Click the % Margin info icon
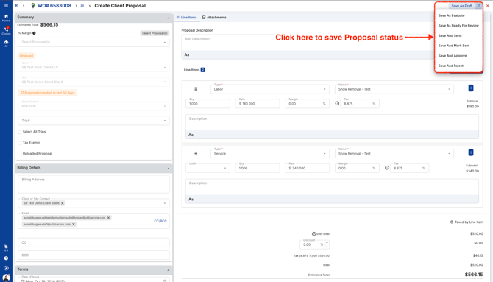The image size is (493, 282). pos(34,33)
